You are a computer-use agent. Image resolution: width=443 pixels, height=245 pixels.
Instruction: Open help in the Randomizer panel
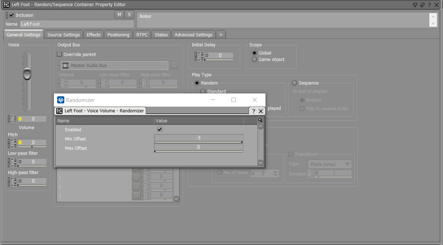pyautogui.click(x=253, y=111)
